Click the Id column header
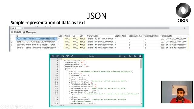Screen dimensions: 194x109 17,36
